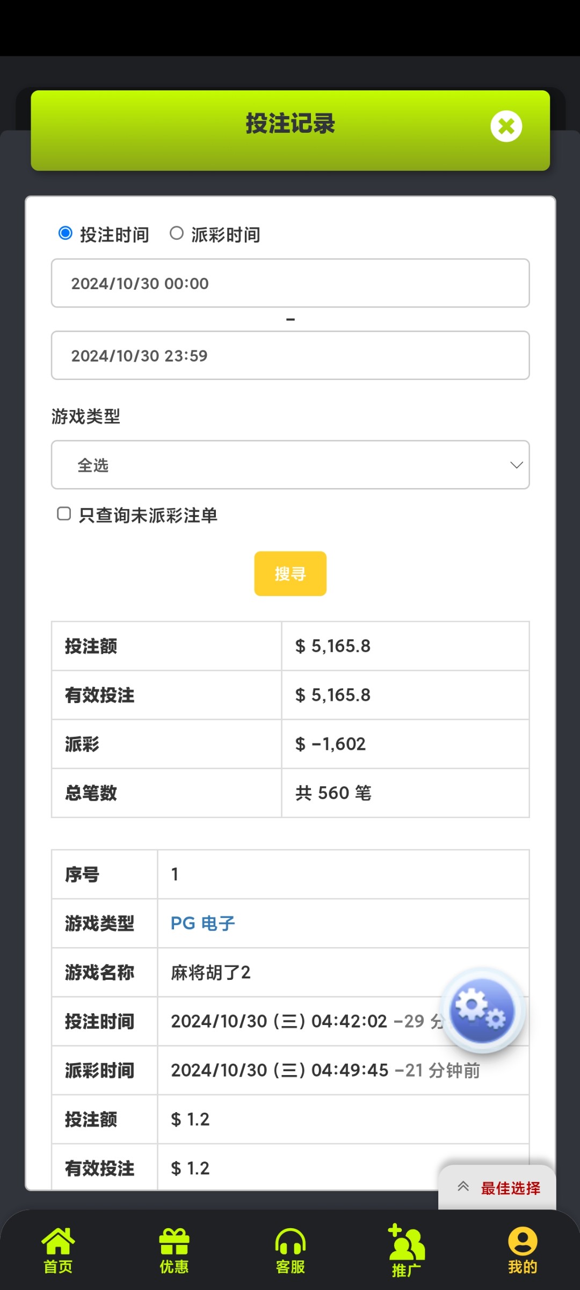580x1290 pixels.
Task: Open 优惠 gift promotions icon
Action: tap(174, 1241)
